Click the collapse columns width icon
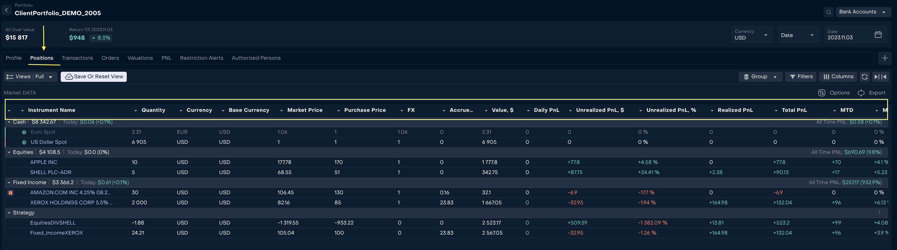Screen dimensions: 897x250 coord(880,77)
